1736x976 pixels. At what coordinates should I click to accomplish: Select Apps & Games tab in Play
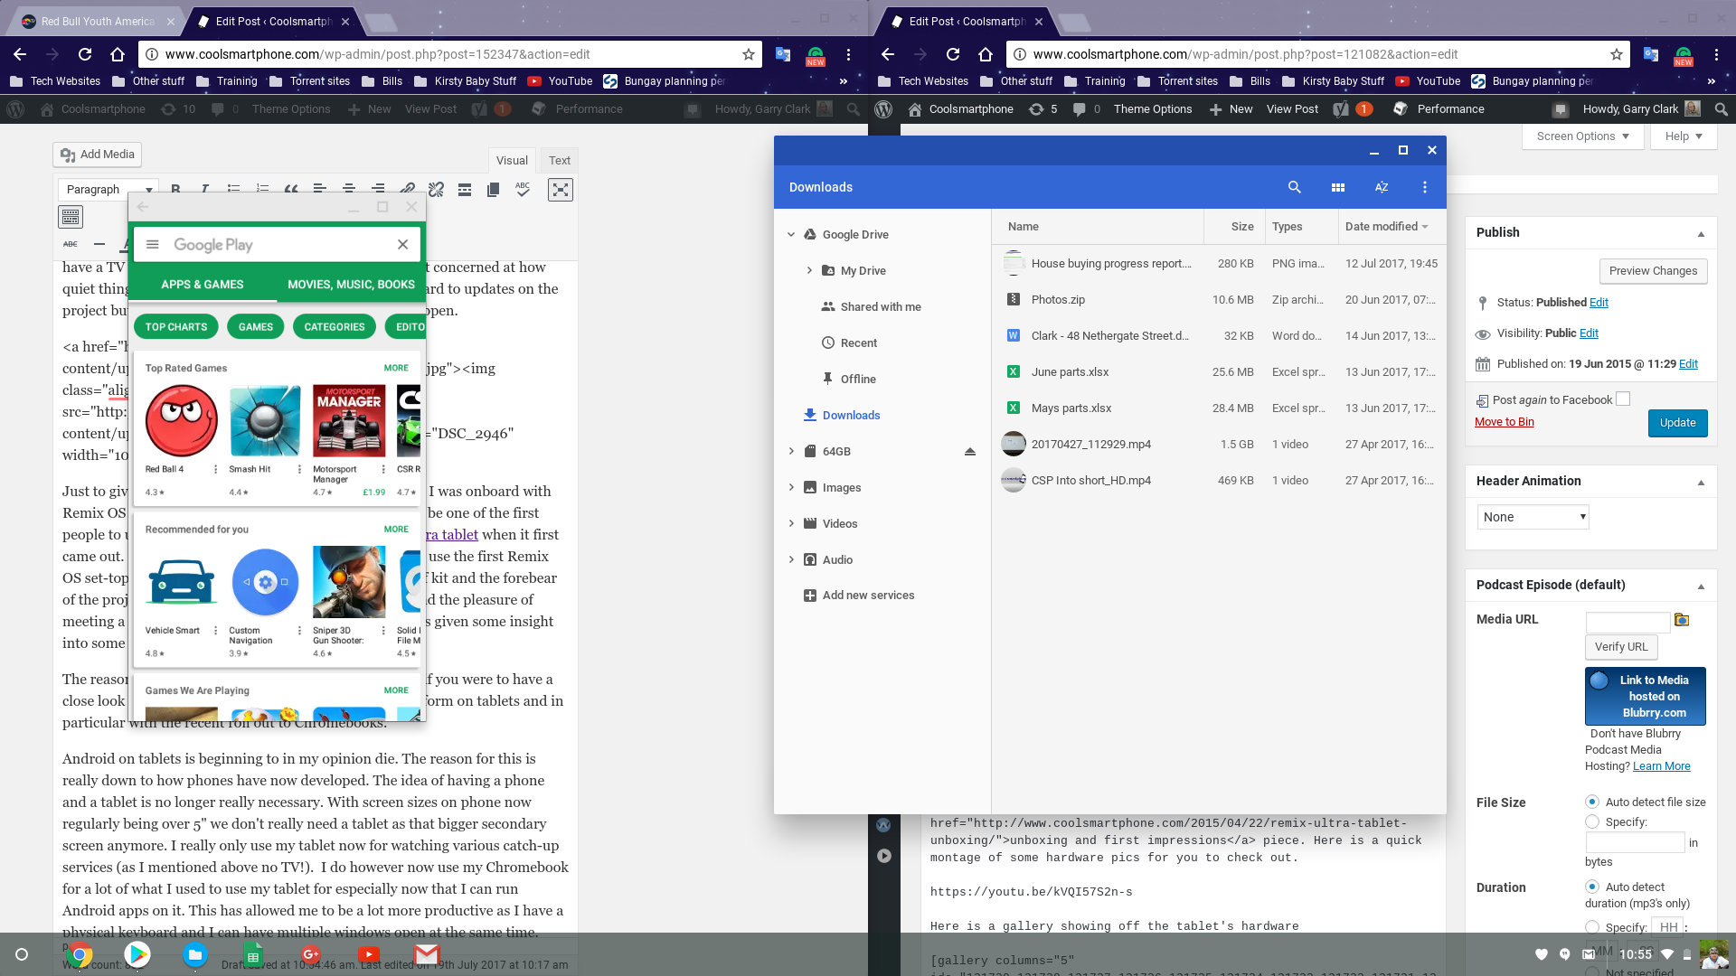(x=203, y=284)
